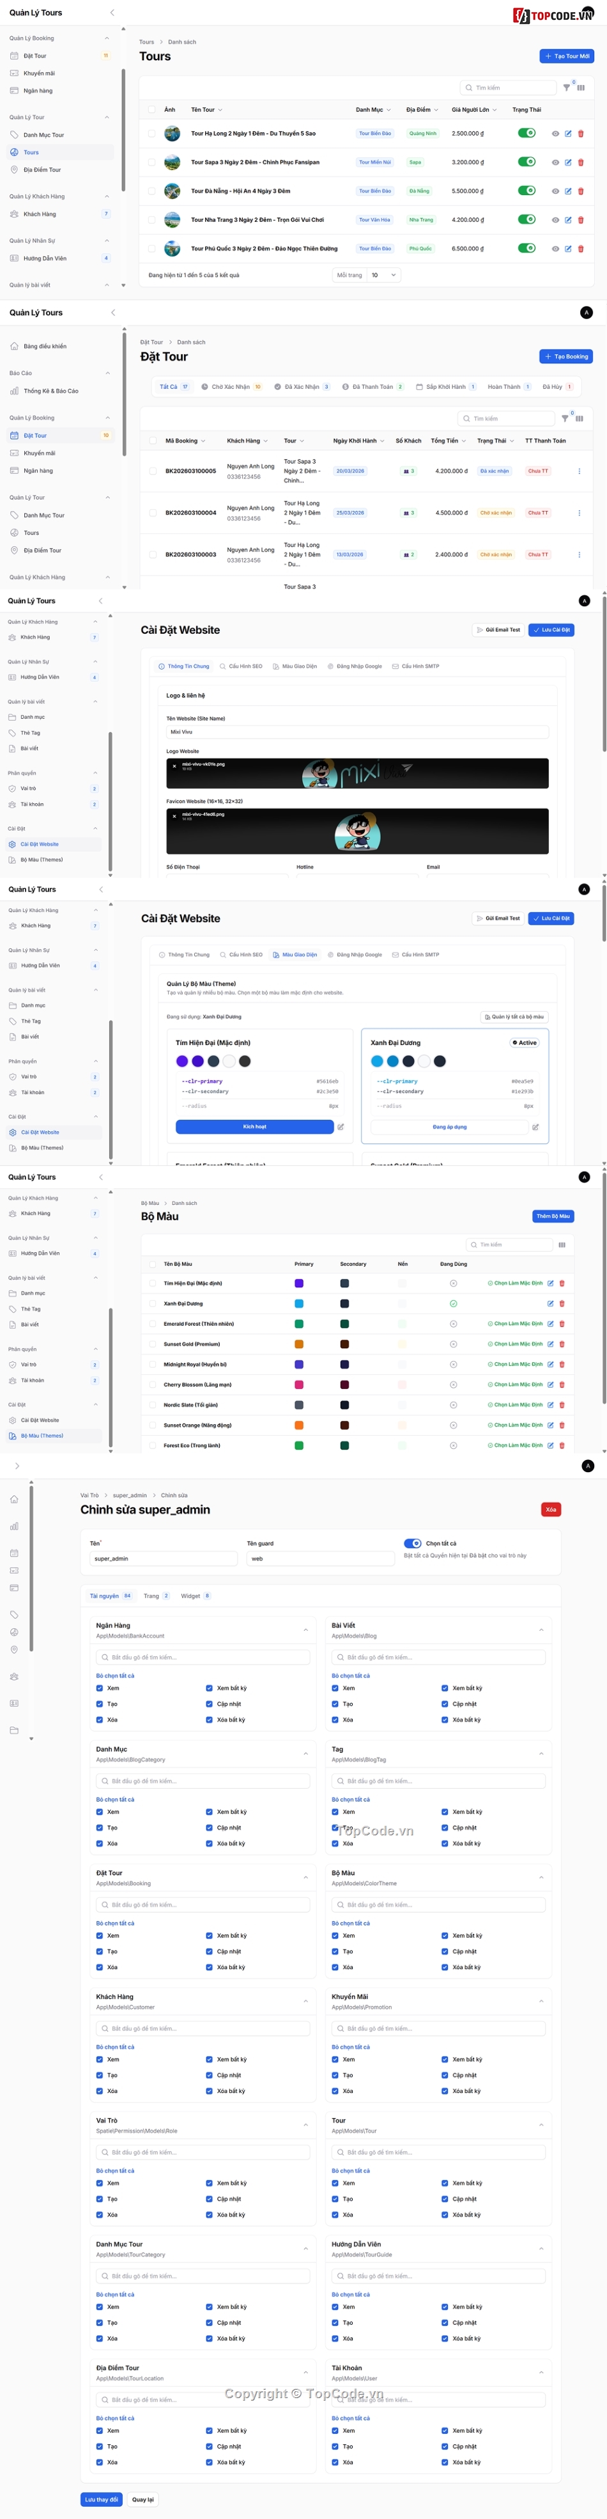Viewport: 607px width, 2519px height.
Task: Uncheck Xem under the Ngân Hàng permissions
Action: [x=100, y=1688]
